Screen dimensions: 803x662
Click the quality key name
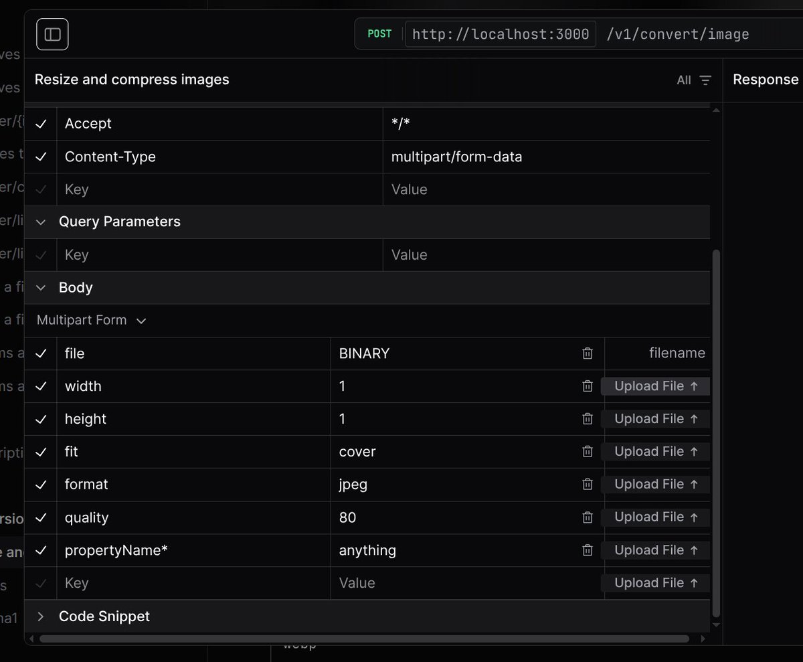86,517
